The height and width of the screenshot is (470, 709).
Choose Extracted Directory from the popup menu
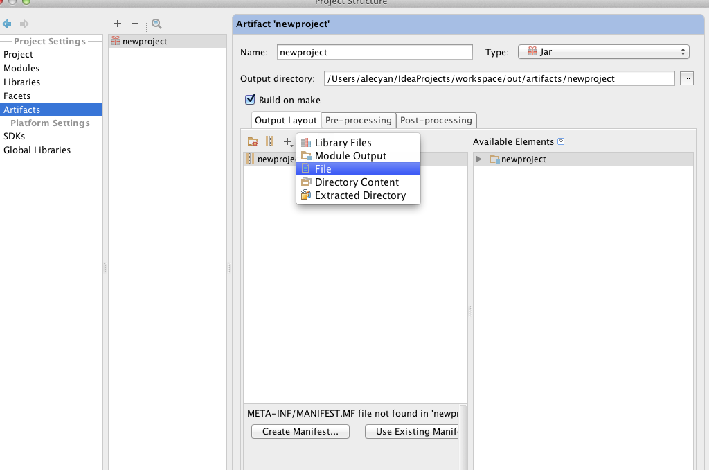[358, 195]
